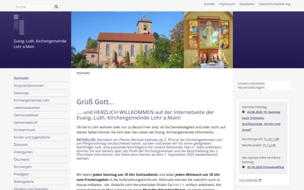Open Kirchenjahr in the sidebar
This screenshot has width=304, height=190.
[23, 167]
